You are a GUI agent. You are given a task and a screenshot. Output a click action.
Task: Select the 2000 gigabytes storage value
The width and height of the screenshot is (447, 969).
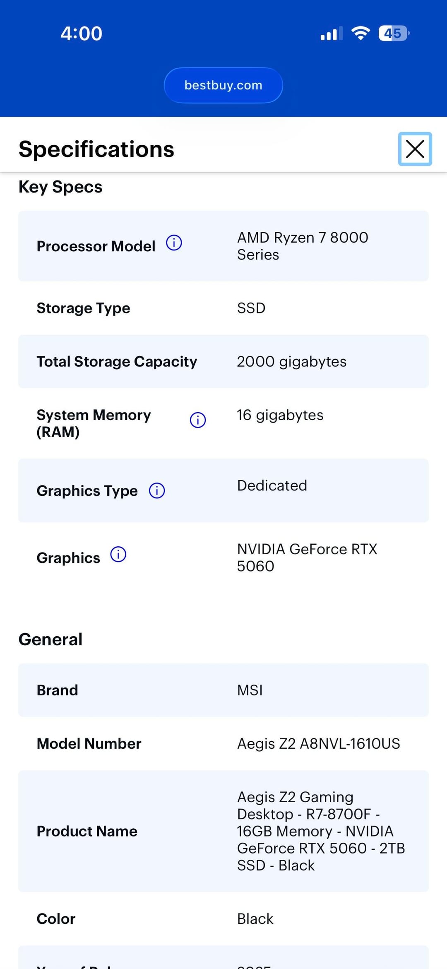[291, 362]
